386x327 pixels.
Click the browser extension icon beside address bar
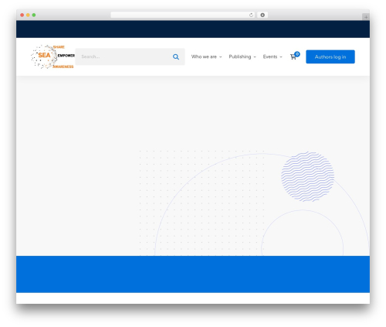tap(262, 15)
